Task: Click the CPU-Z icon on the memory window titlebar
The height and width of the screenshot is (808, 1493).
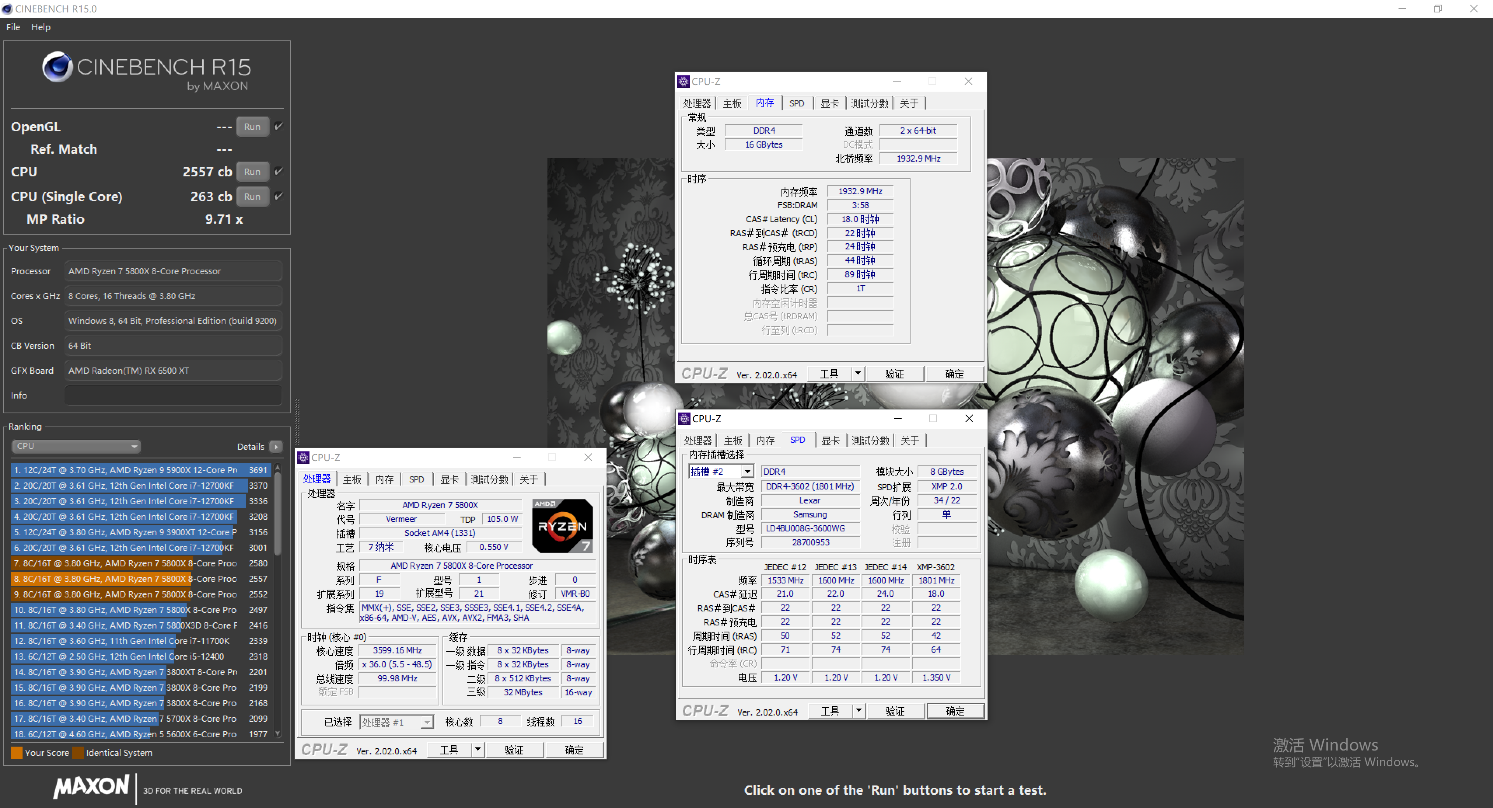Action: click(x=684, y=81)
